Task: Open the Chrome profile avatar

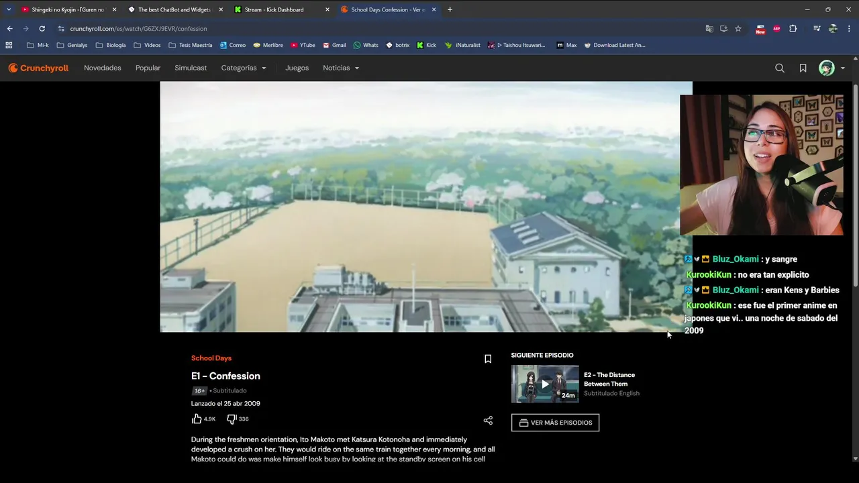Action: coord(833,28)
